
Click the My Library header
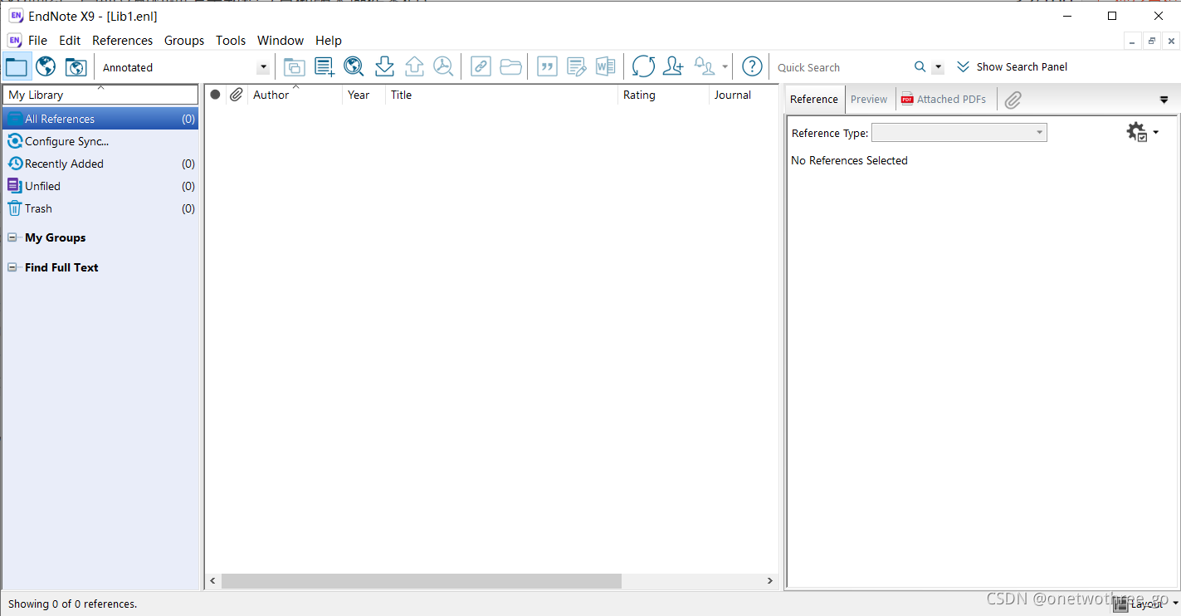point(100,95)
